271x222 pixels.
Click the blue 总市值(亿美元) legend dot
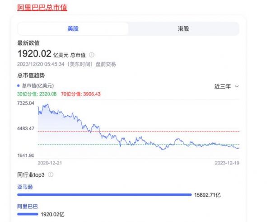click(18, 85)
